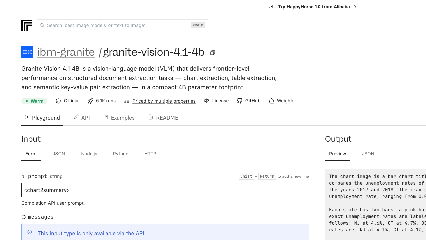Viewport: 426px width, 240px height.
Task: Open the Weights link
Action: click(x=286, y=101)
